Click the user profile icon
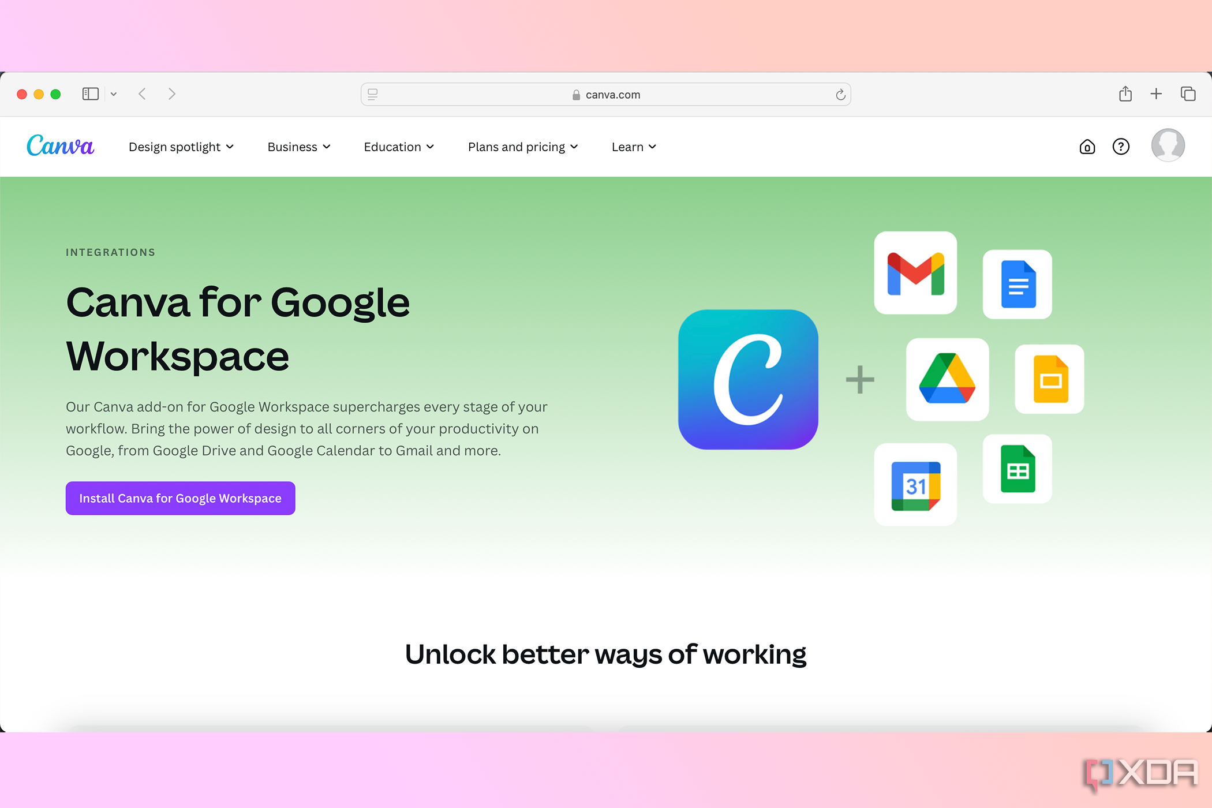 [1170, 146]
